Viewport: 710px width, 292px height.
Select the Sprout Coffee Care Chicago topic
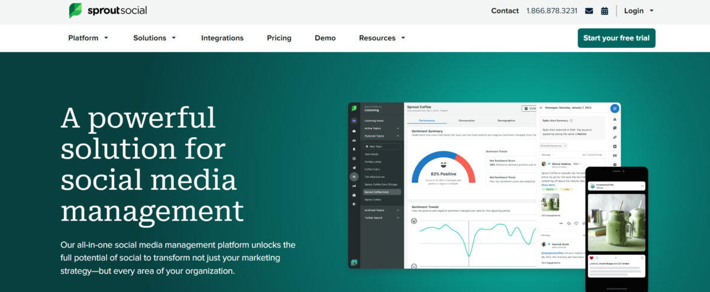[382, 184]
